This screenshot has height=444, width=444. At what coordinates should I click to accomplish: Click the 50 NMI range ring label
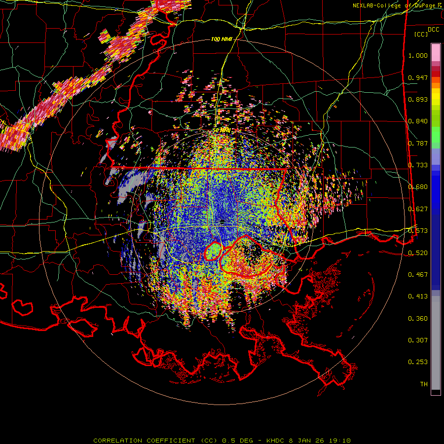tap(222, 131)
